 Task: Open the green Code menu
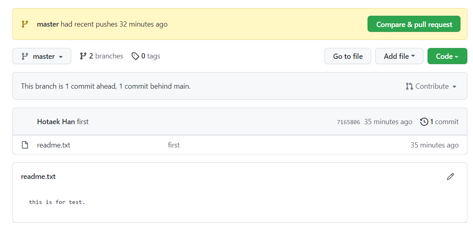coord(447,56)
